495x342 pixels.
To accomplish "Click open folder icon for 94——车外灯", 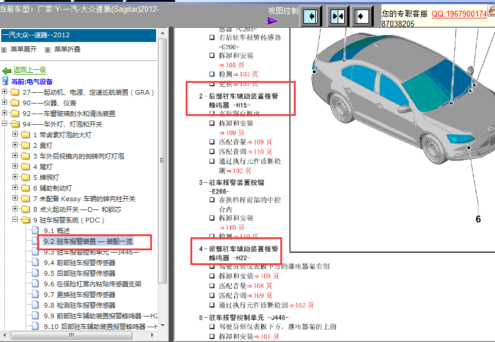I will pos(15,124).
